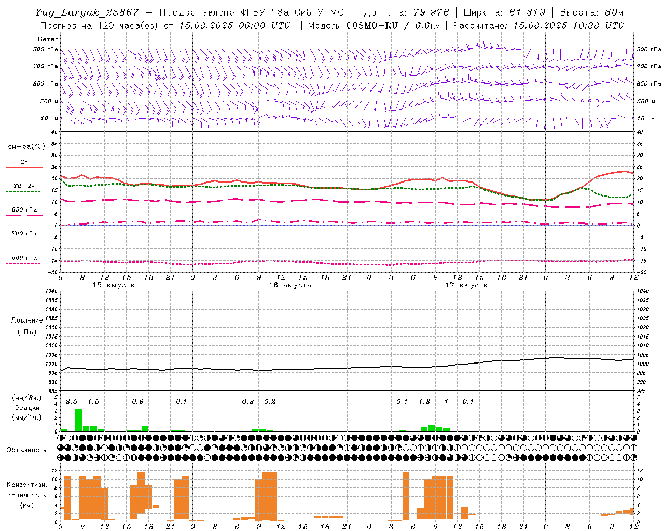Image resolution: width=664 pixels, height=531 pixels.
Task: Click the Конвективн. convective cloud label
Action: point(26,485)
